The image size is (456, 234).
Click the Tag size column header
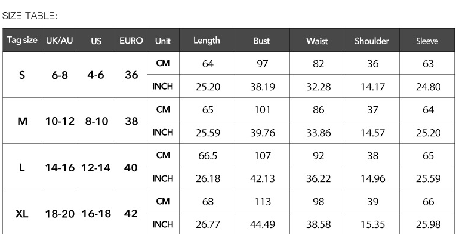click(22, 40)
